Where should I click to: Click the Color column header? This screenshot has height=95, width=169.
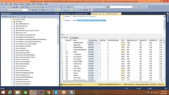tap(123, 40)
